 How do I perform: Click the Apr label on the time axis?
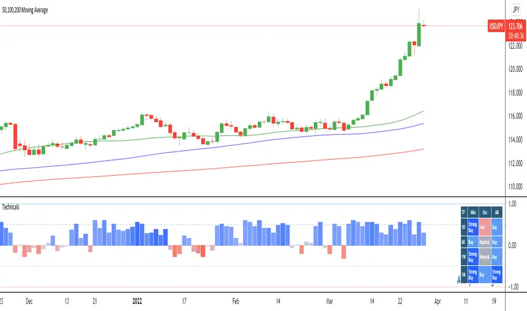[x=437, y=301]
